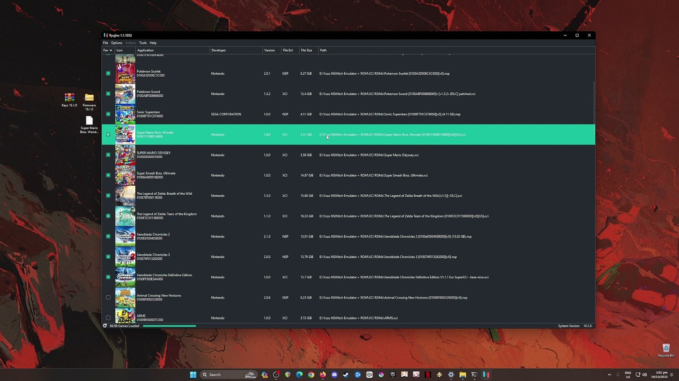The height and width of the screenshot is (381, 679).
Task: Click the Super Smash Bros. Ultimate cover icon
Action: (x=125, y=175)
